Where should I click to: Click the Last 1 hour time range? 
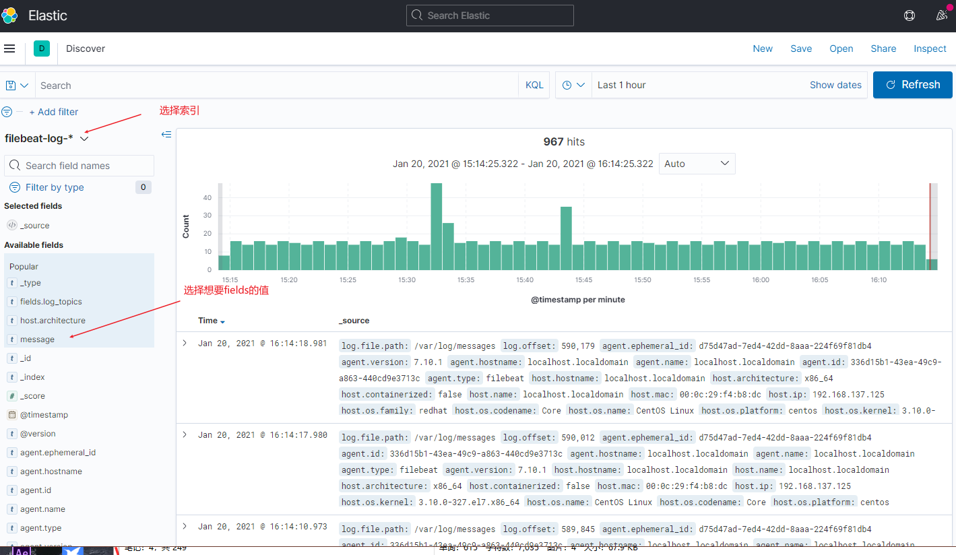coord(622,85)
